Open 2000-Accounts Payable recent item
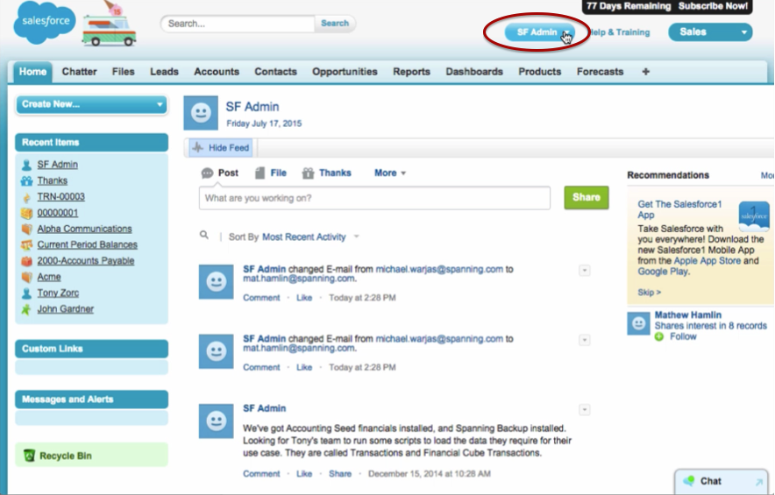Viewport: 775px width, 495px height. tap(86, 261)
